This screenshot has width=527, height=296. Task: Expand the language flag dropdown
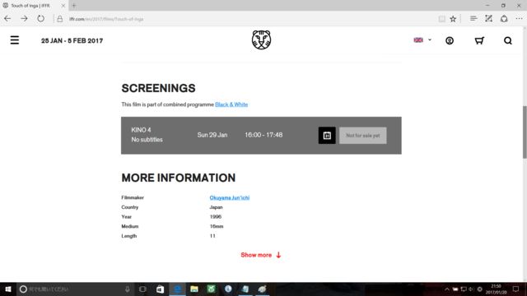[x=422, y=40]
